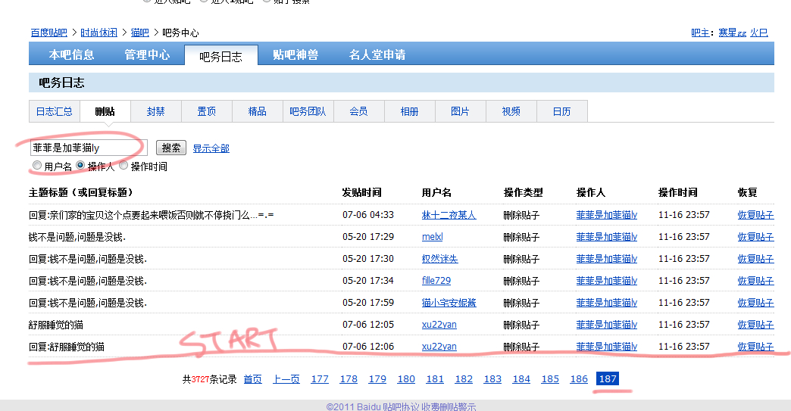Viewport: 791px width, 411px height.
Task: Switch to the 图片 sub-tab
Action: tap(460, 111)
